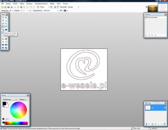Create a new image from toolbar

click(x=2, y=7)
